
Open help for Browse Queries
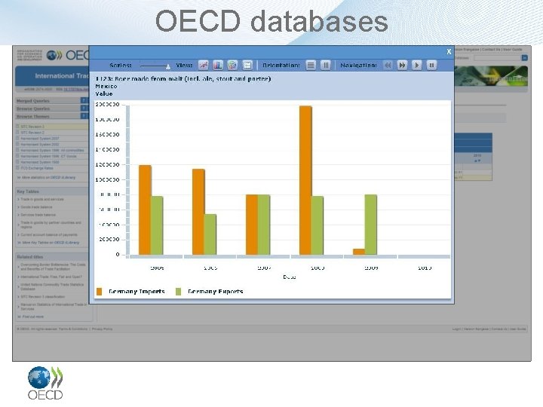84,109
